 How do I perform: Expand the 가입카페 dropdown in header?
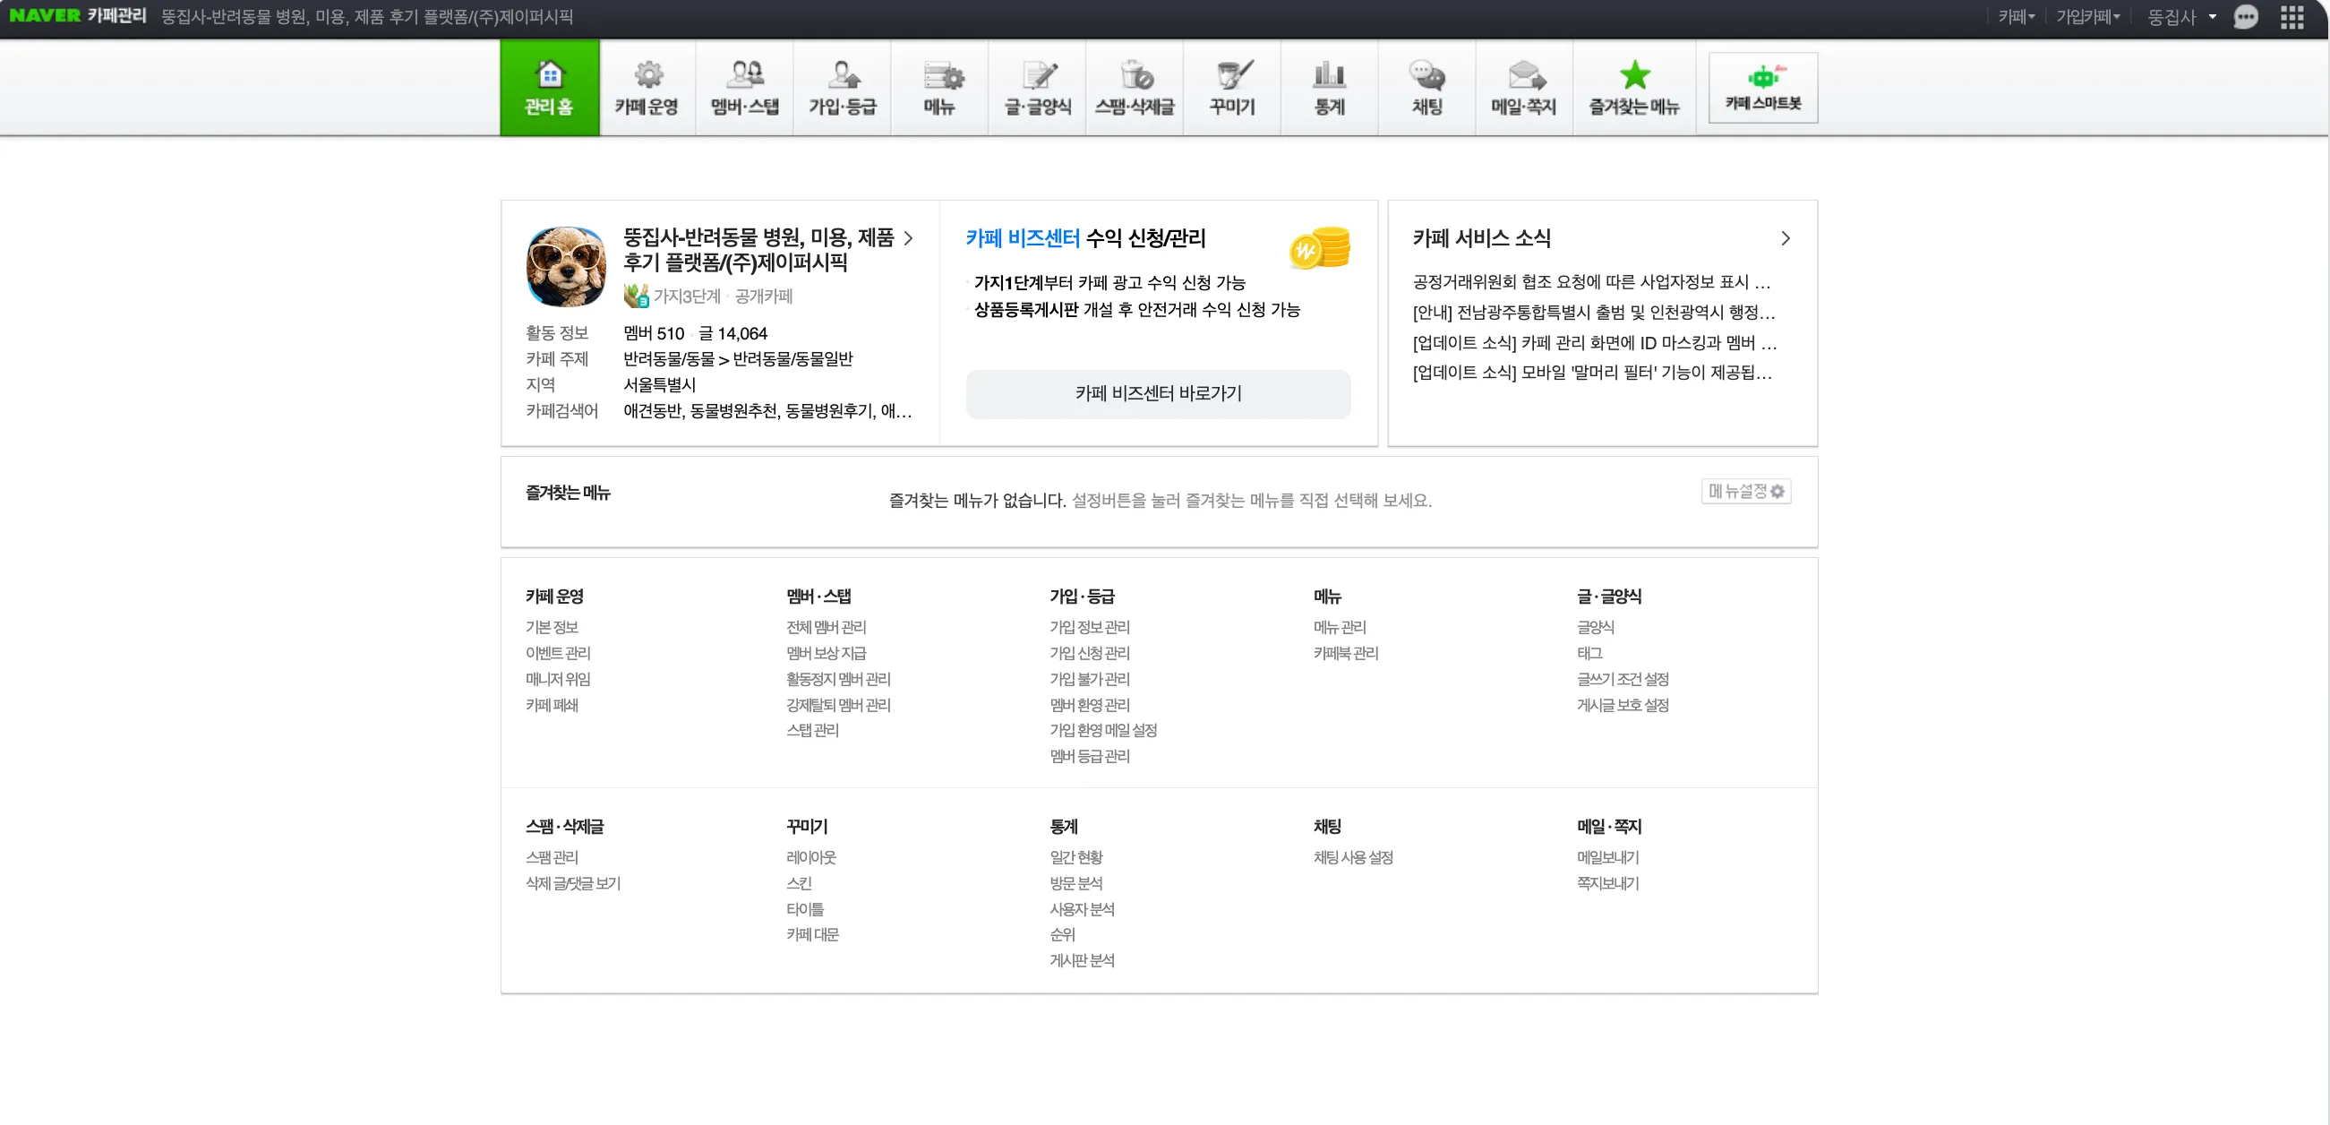tap(2087, 17)
